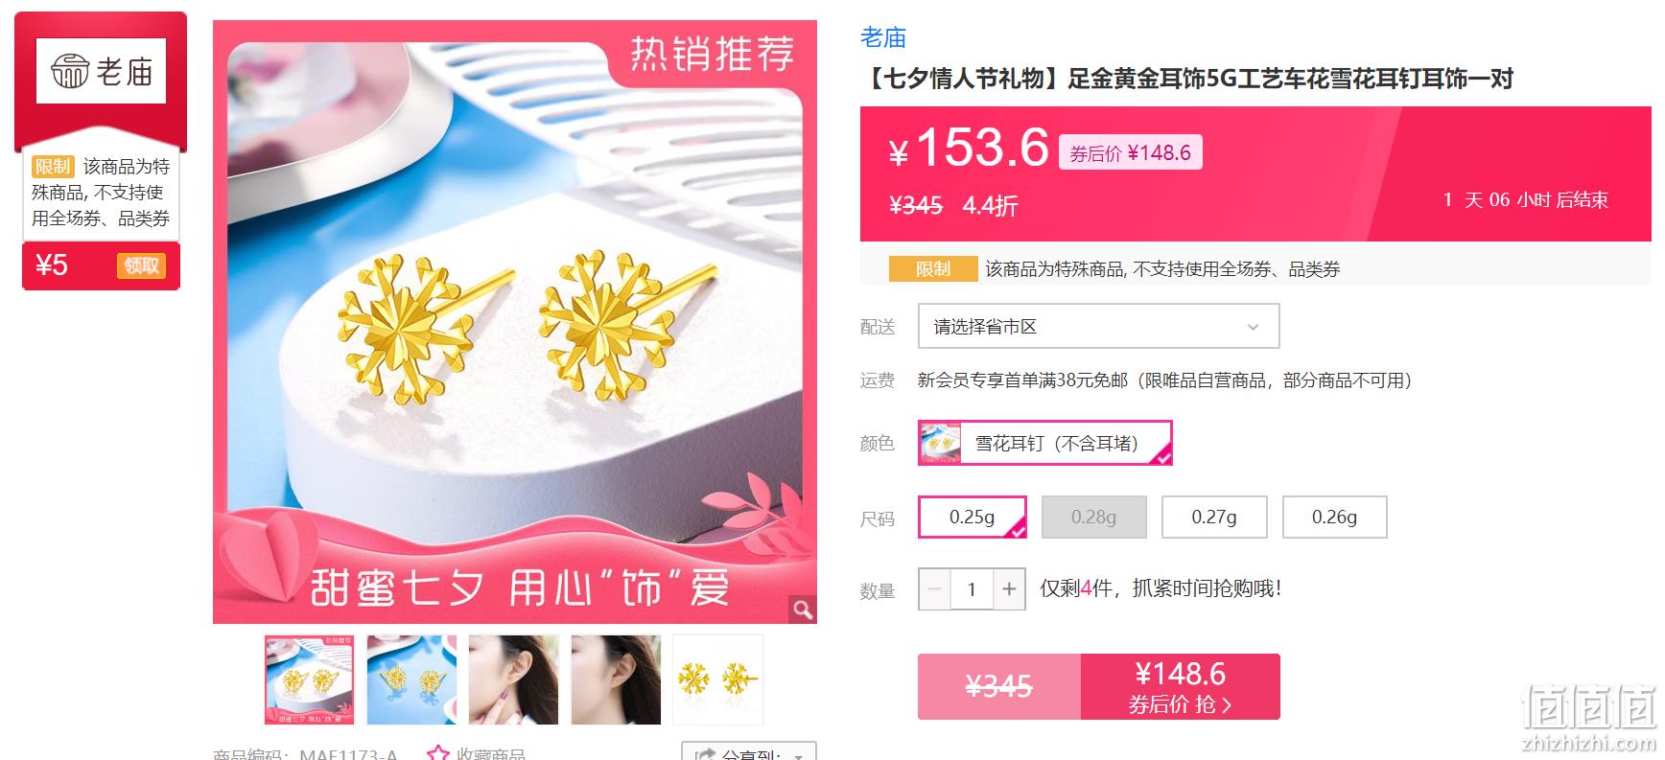The width and height of the screenshot is (1665, 760).
Task: Click the favorite star icon 收藏商品
Action: click(437, 753)
